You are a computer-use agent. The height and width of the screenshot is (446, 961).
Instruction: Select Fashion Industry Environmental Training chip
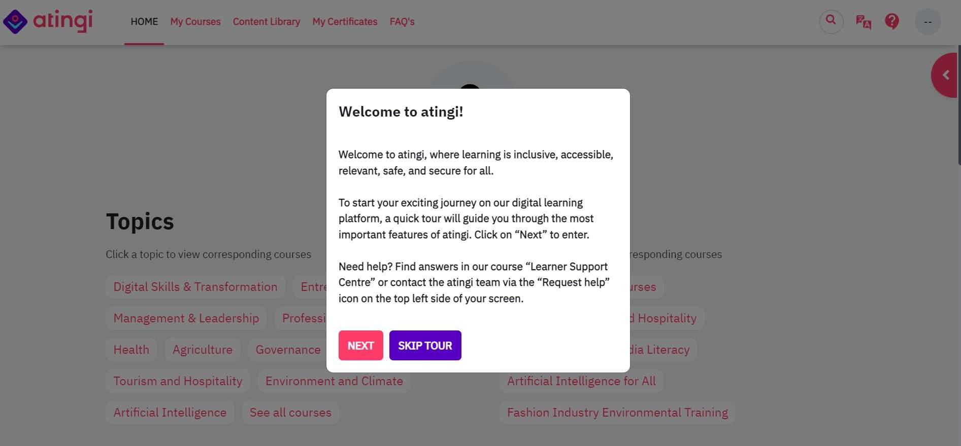tap(617, 413)
